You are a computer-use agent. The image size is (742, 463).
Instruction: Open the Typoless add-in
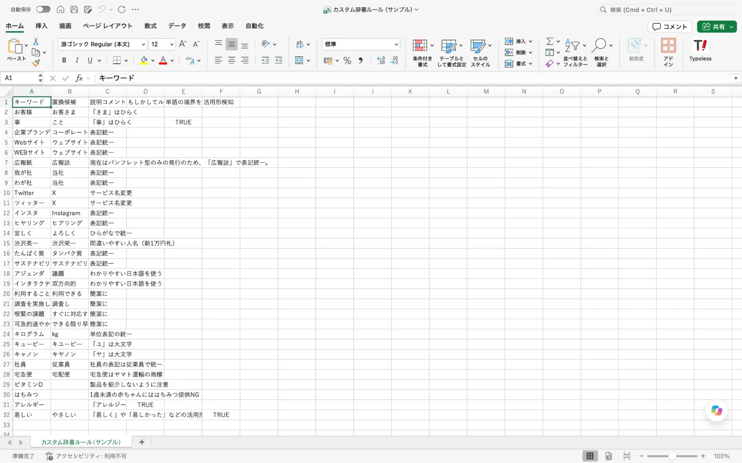click(700, 50)
